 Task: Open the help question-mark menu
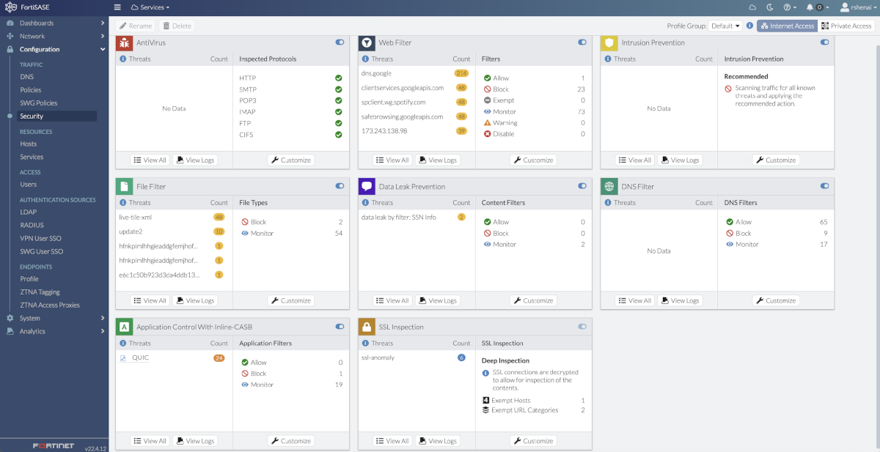click(790, 7)
